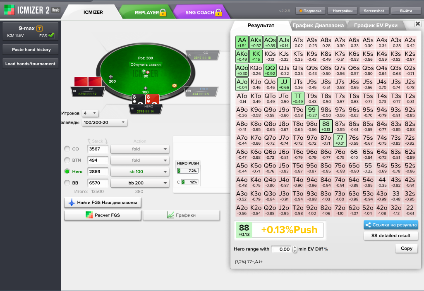Click the BB player's red face-down cards

point(88,82)
